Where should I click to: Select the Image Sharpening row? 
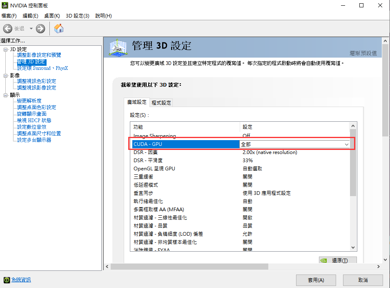(240, 136)
